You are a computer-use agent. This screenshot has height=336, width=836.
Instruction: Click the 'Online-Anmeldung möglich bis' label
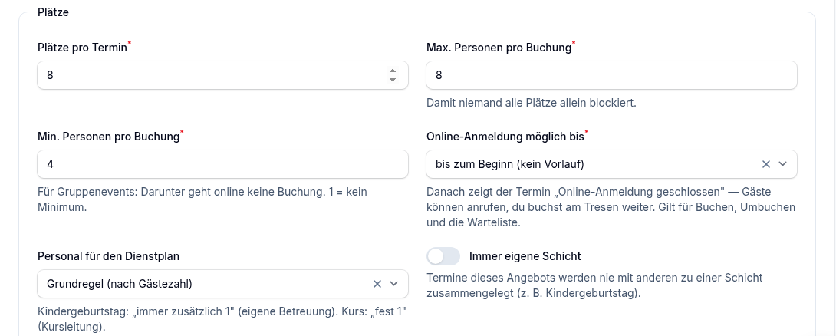[x=505, y=137]
